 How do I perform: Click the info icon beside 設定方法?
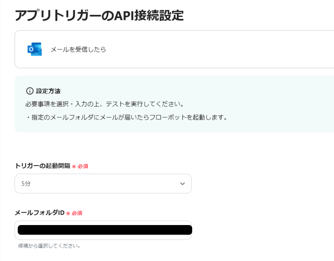(29, 91)
